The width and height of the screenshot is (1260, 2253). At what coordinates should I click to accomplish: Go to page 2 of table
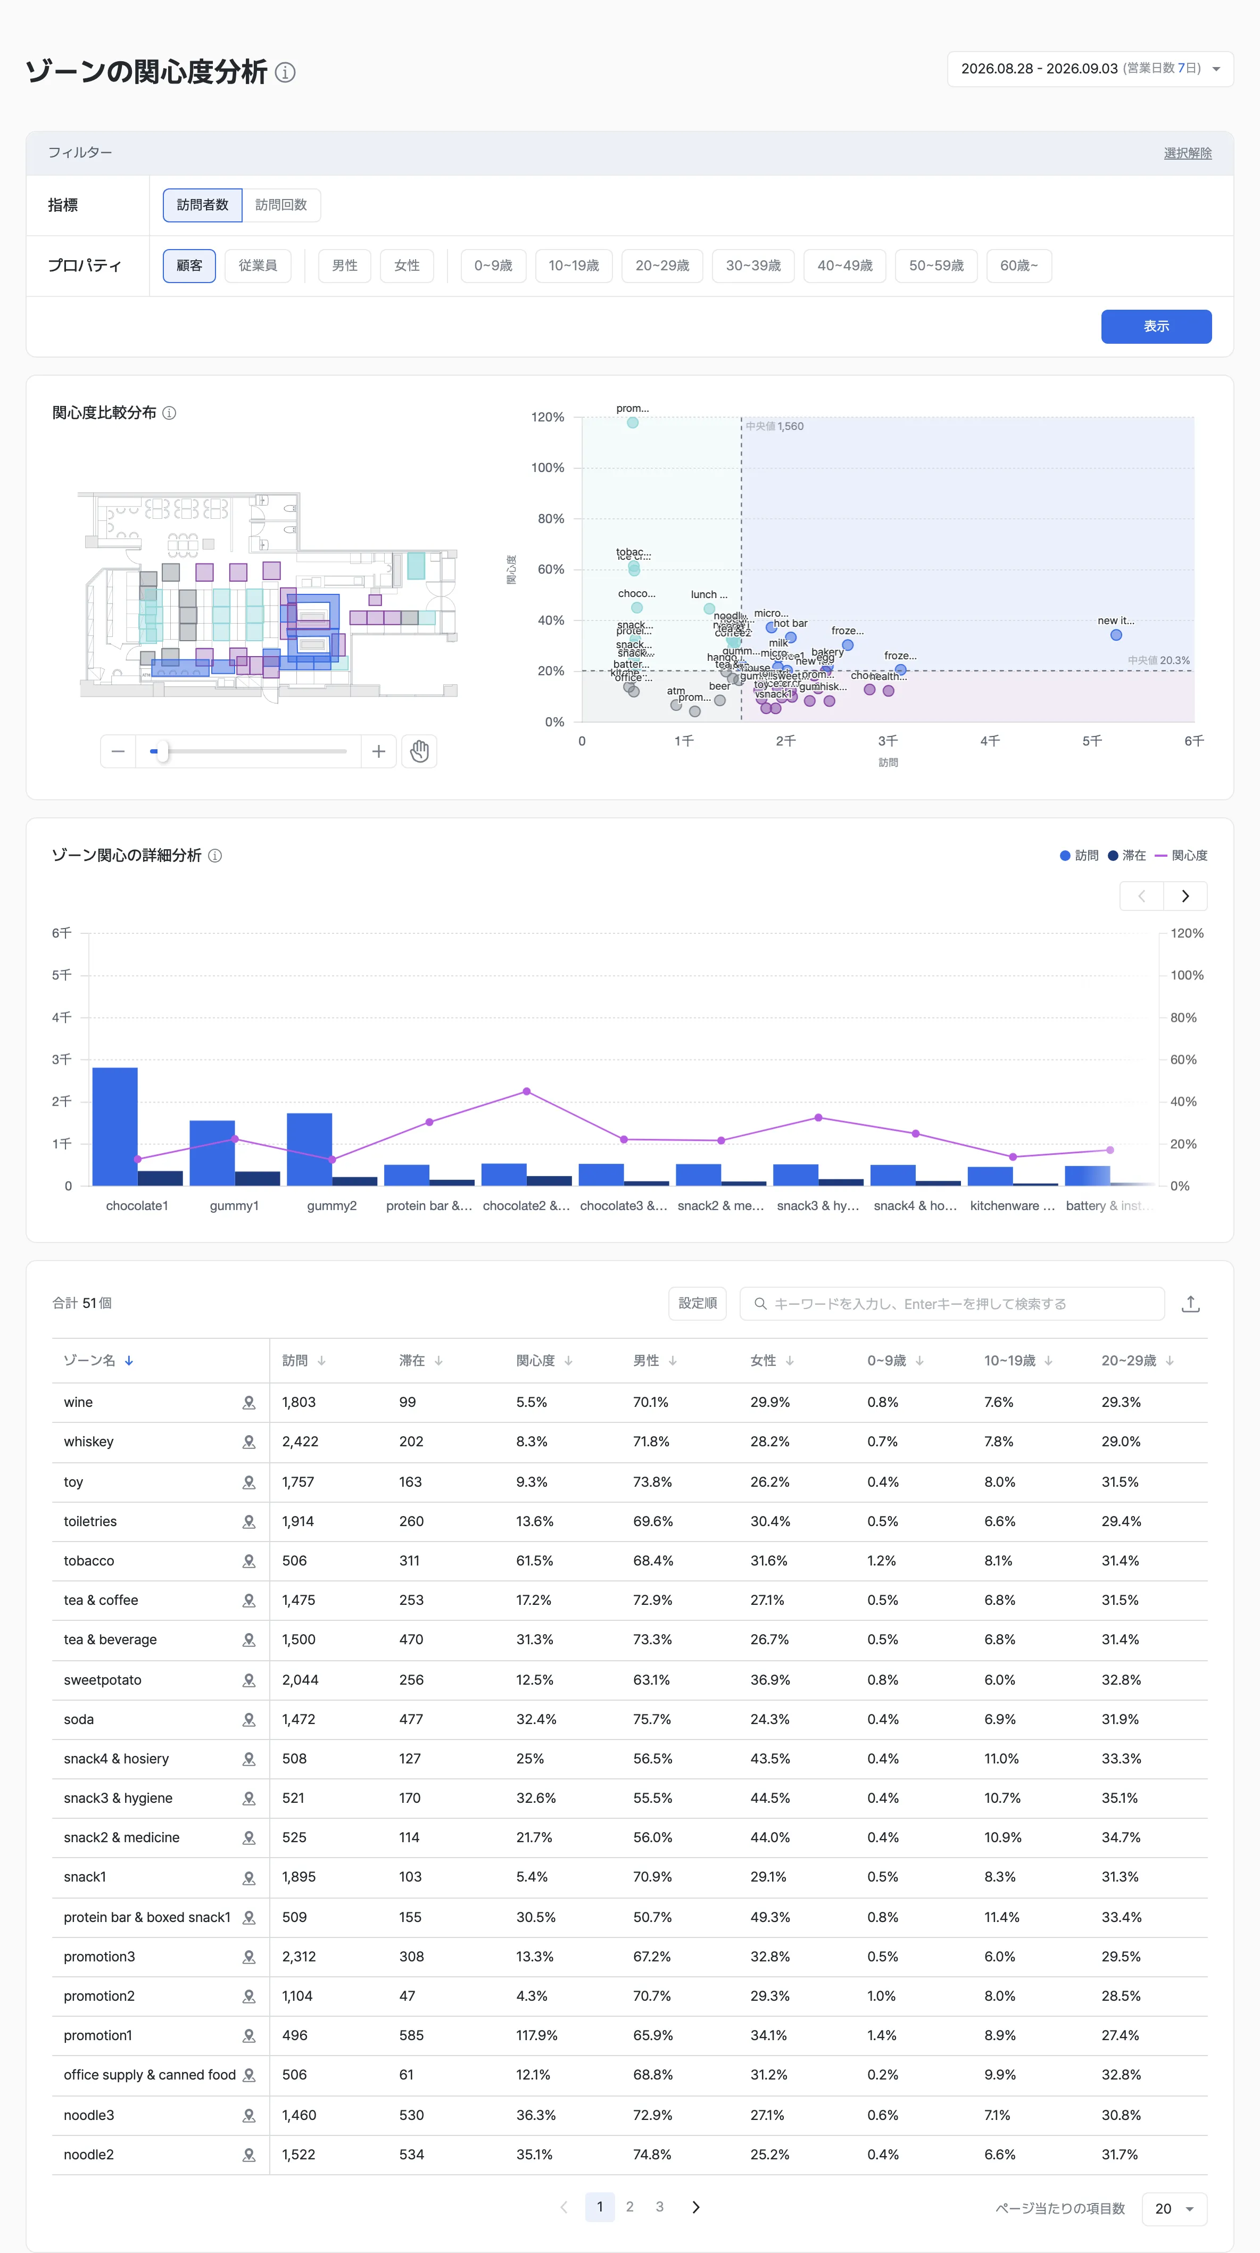(629, 2208)
